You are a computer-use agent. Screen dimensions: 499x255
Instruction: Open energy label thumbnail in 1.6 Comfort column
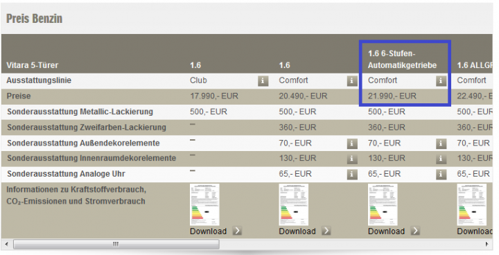point(294,204)
